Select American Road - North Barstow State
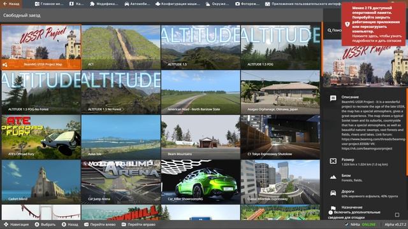The width and height of the screenshot is (408, 229). pos(201,92)
